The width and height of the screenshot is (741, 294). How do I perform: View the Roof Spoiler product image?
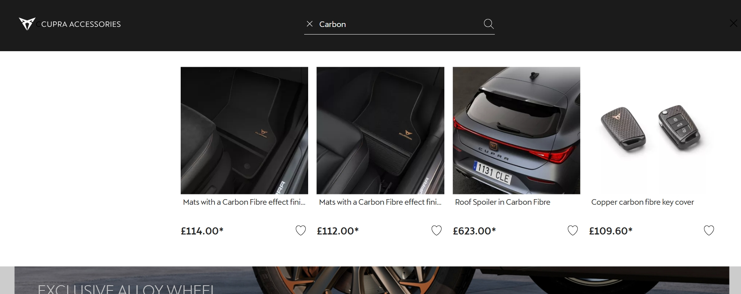516,130
